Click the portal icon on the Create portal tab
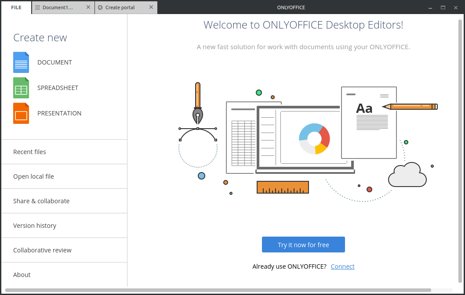This screenshot has width=465, height=295. (101, 7)
